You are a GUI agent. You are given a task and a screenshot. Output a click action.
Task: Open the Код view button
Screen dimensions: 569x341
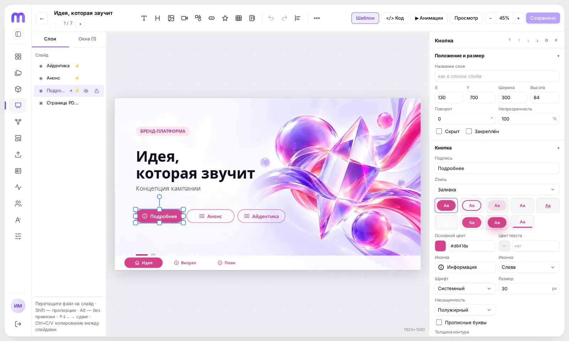click(x=395, y=18)
